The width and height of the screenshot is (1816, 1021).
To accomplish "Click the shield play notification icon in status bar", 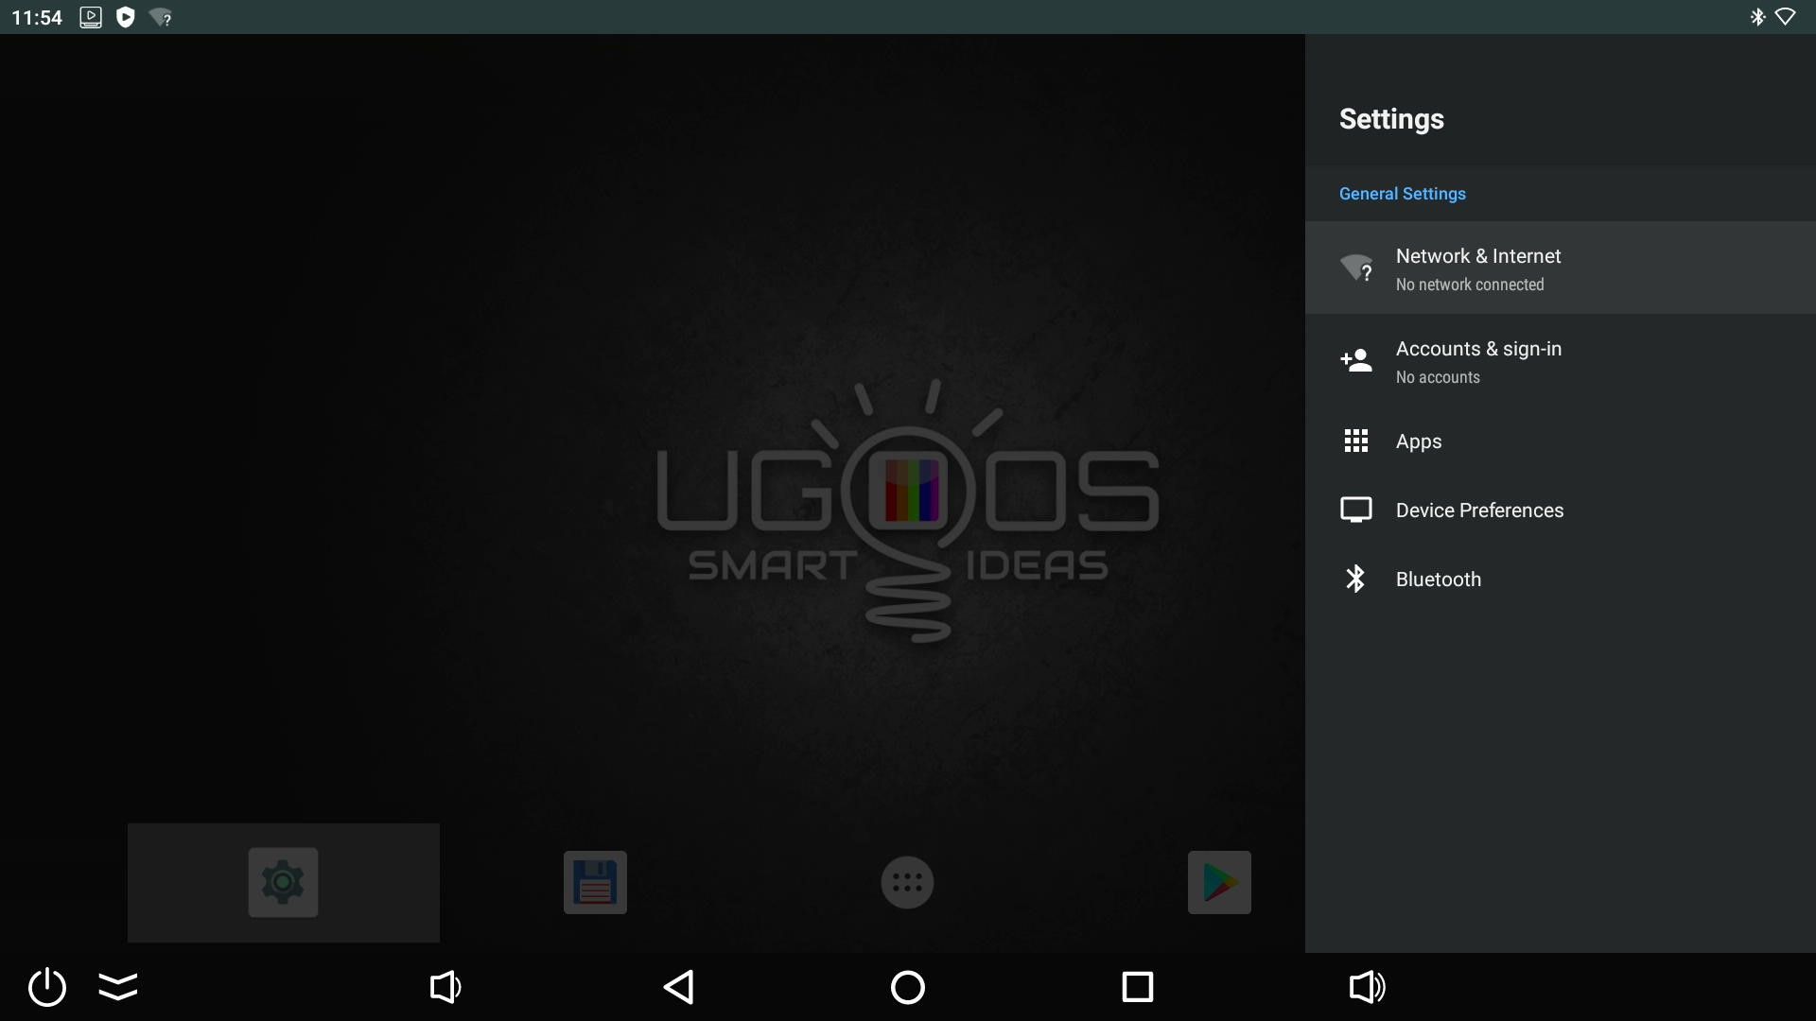I will click(126, 17).
